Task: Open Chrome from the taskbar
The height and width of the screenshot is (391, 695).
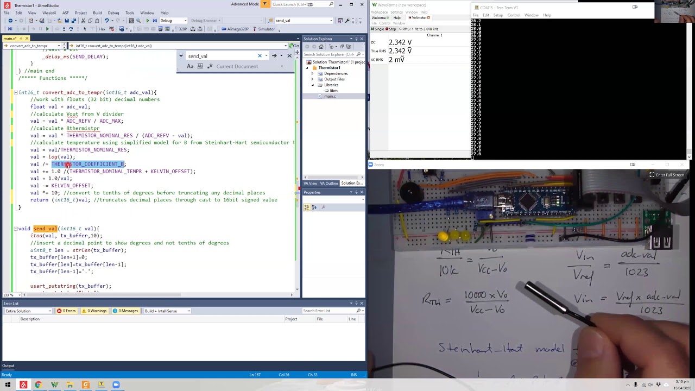Action: [x=39, y=384]
